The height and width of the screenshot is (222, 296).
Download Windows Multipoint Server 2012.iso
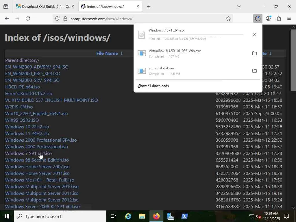(42, 200)
